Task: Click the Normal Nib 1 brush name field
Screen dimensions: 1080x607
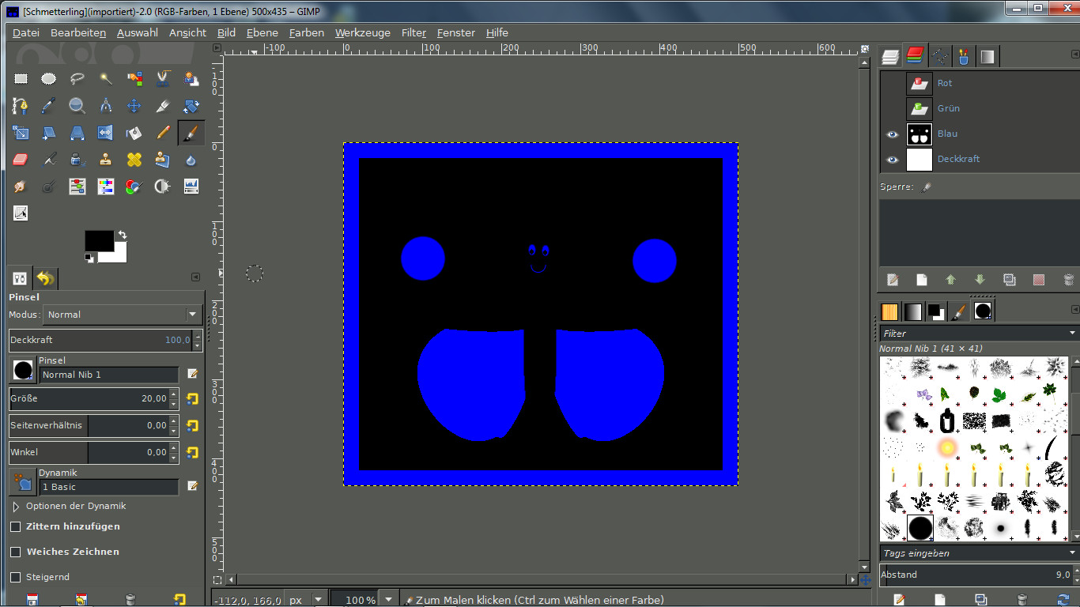Action: coord(109,375)
